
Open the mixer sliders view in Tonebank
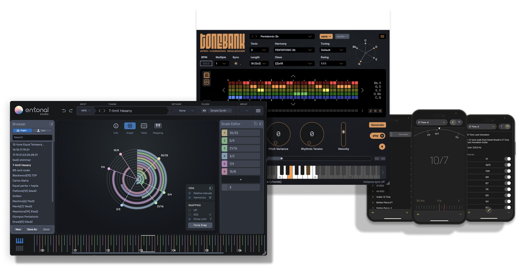[207, 82]
